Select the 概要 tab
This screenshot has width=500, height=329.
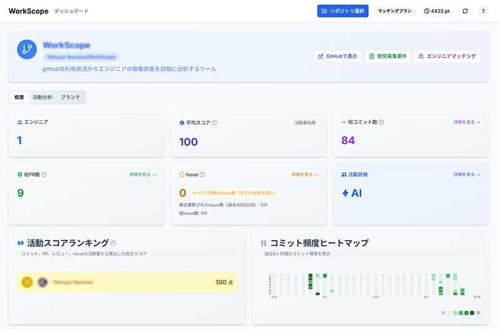19,97
